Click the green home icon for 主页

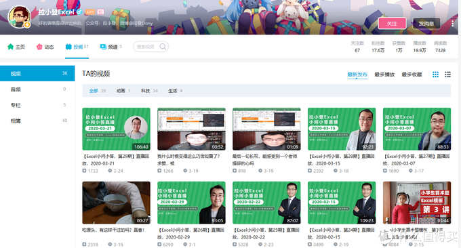pos(11,47)
